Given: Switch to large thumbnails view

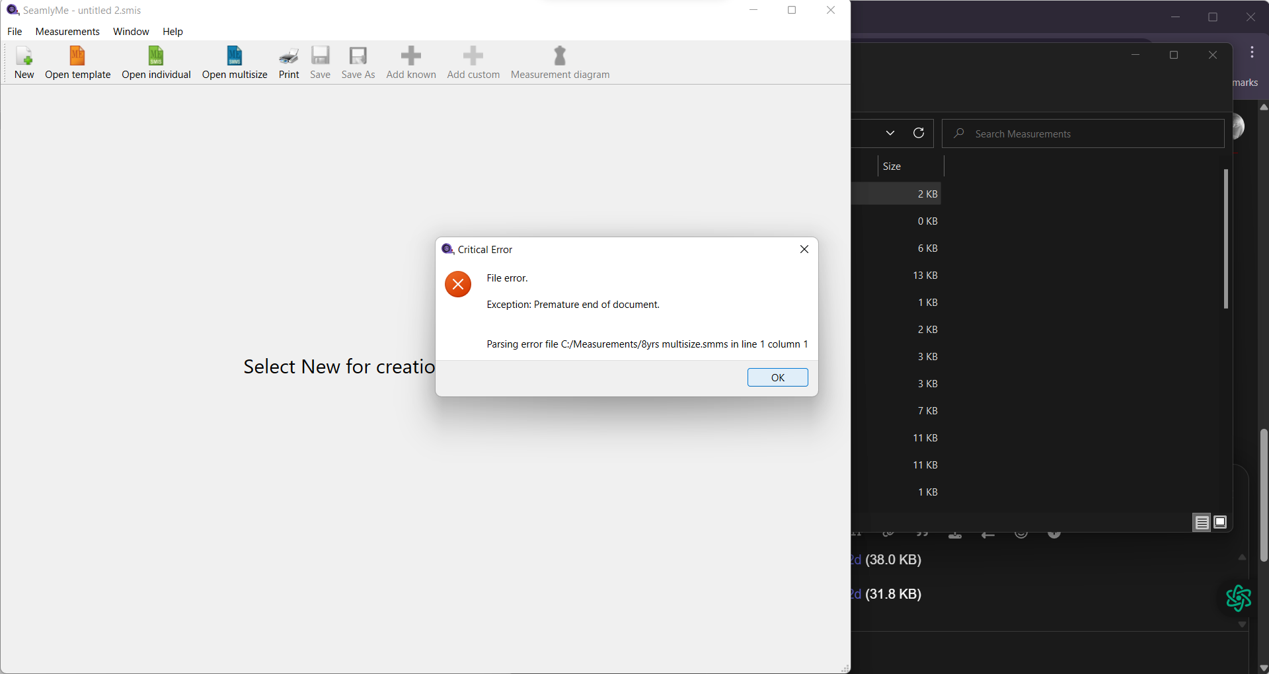Looking at the screenshot, I should [1220, 523].
